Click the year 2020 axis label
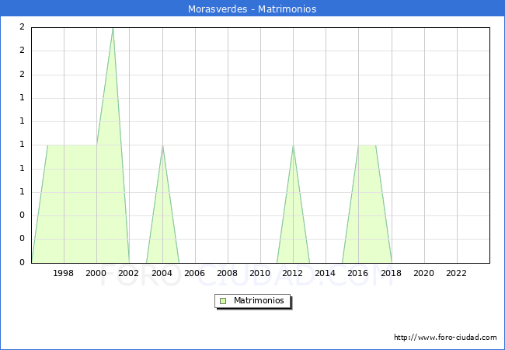This screenshot has width=505, height=350. (x=423, y=273)
